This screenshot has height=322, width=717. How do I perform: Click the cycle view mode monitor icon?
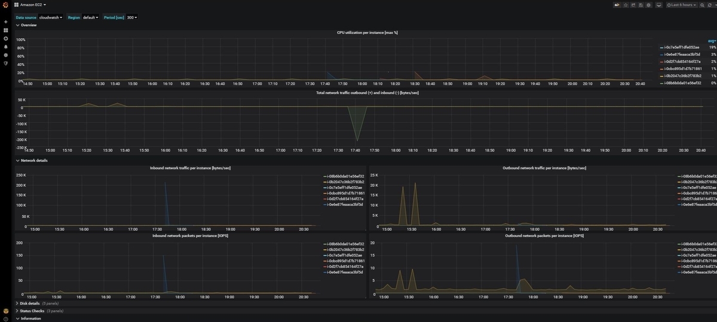coord(658,5)
